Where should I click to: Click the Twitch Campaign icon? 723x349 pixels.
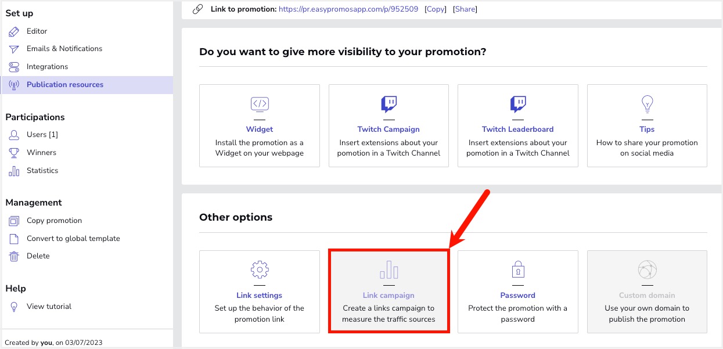(389, 104)
